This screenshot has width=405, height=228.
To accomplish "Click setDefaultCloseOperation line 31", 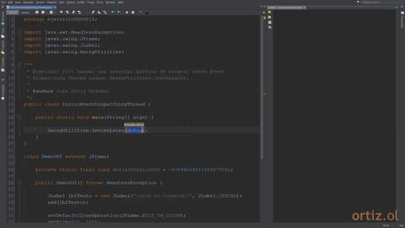I will pos(116,215).
